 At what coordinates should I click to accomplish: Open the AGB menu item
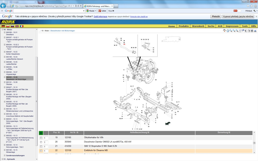[220, 26]
